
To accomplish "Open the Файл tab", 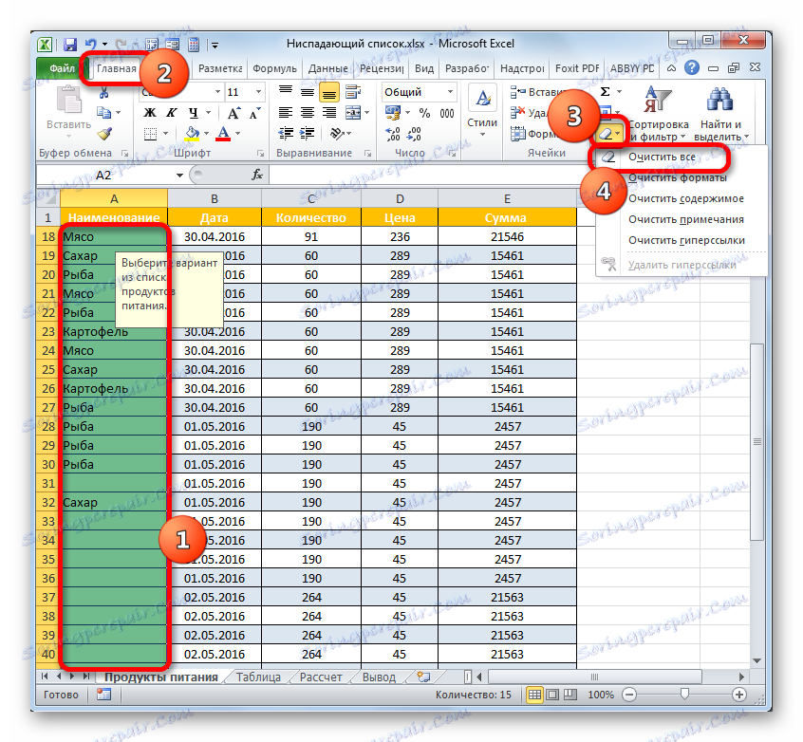I will pyautogui.click(x=63, y=68).
